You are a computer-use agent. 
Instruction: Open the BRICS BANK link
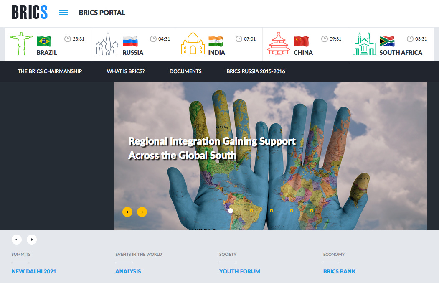tap(339, 271)
